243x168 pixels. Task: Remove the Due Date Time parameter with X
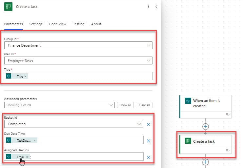[x=149, y=141]
